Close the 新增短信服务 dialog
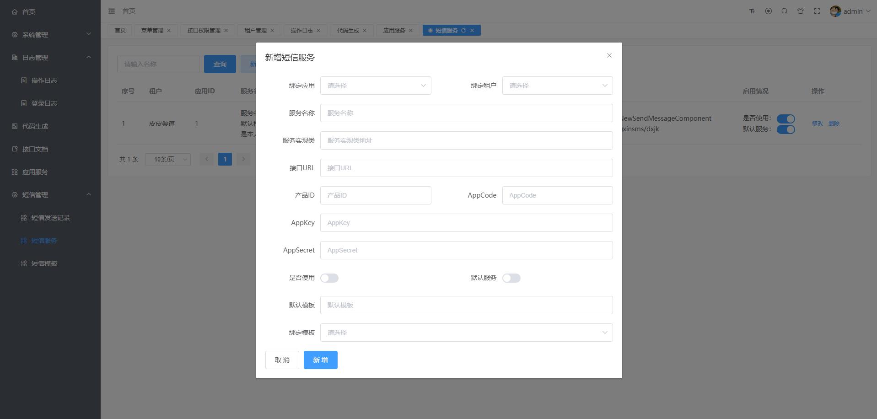 [x=609, y=55]
